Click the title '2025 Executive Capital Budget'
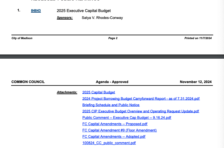 84,11
